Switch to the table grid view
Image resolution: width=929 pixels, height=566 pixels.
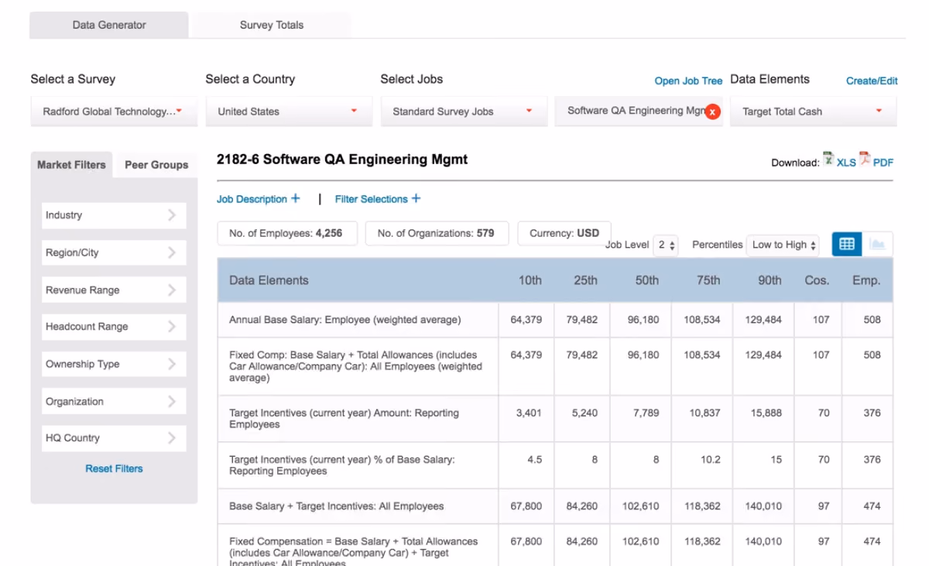coord(847,244)
